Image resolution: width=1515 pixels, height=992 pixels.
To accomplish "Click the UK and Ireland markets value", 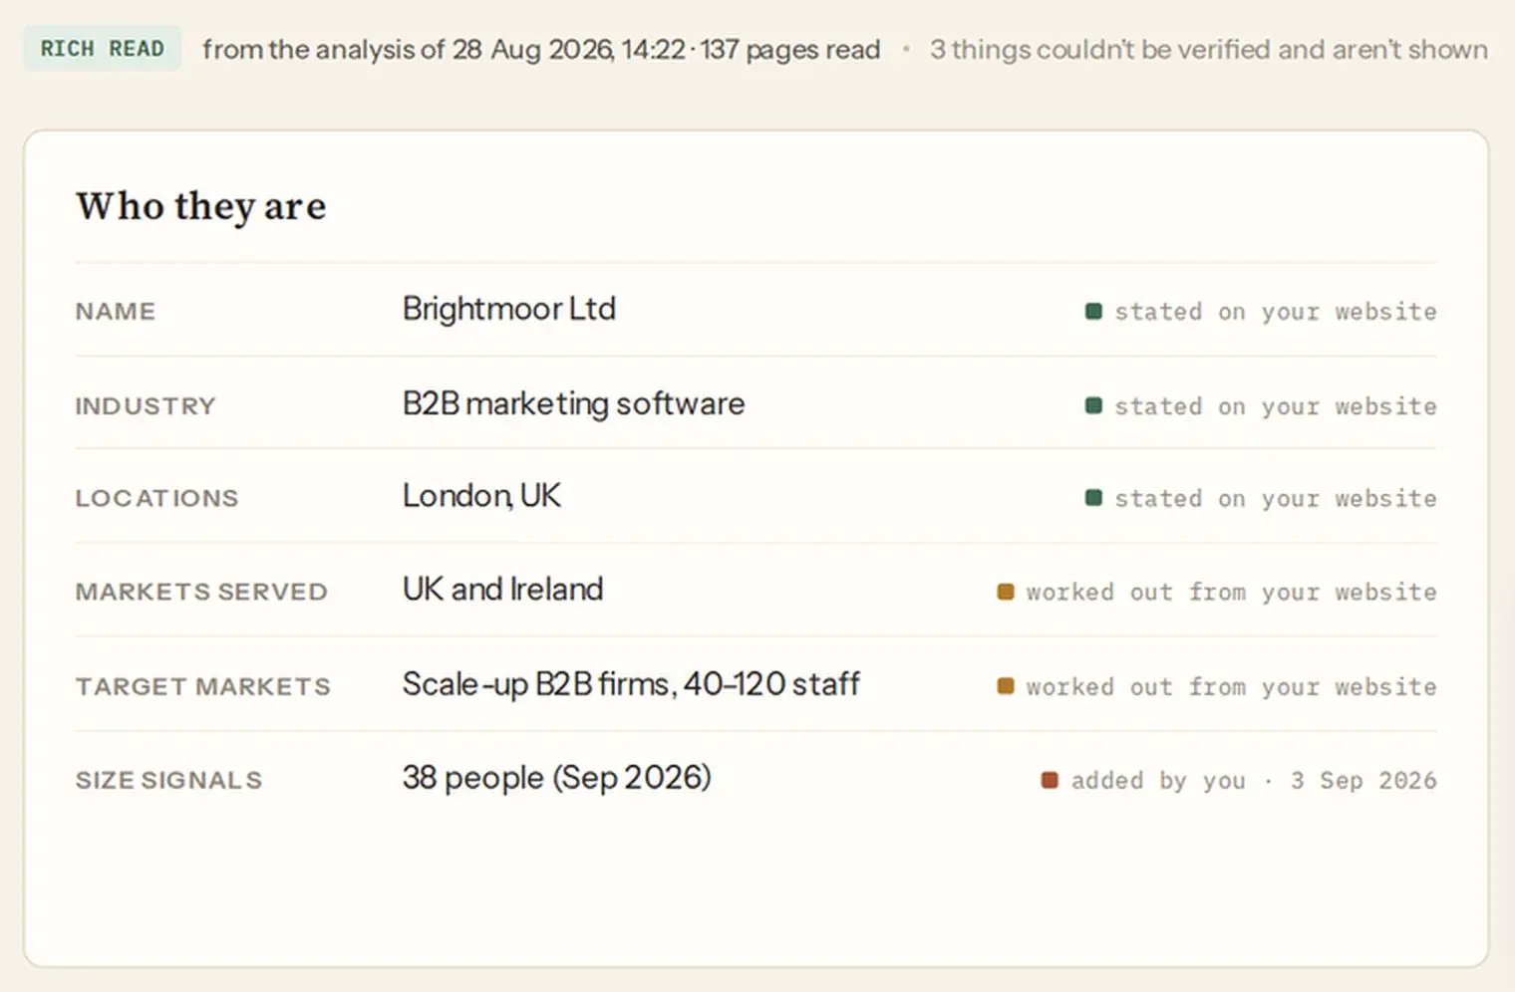I will [502, 589].
